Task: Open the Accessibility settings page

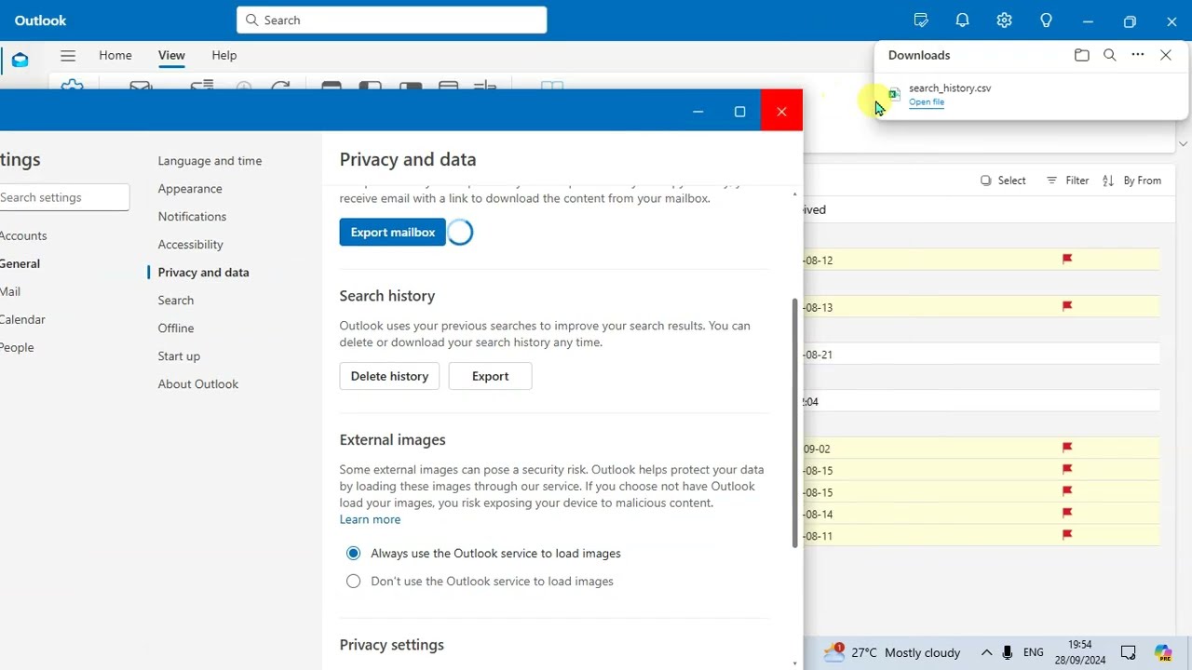Action: coord(190,245)
